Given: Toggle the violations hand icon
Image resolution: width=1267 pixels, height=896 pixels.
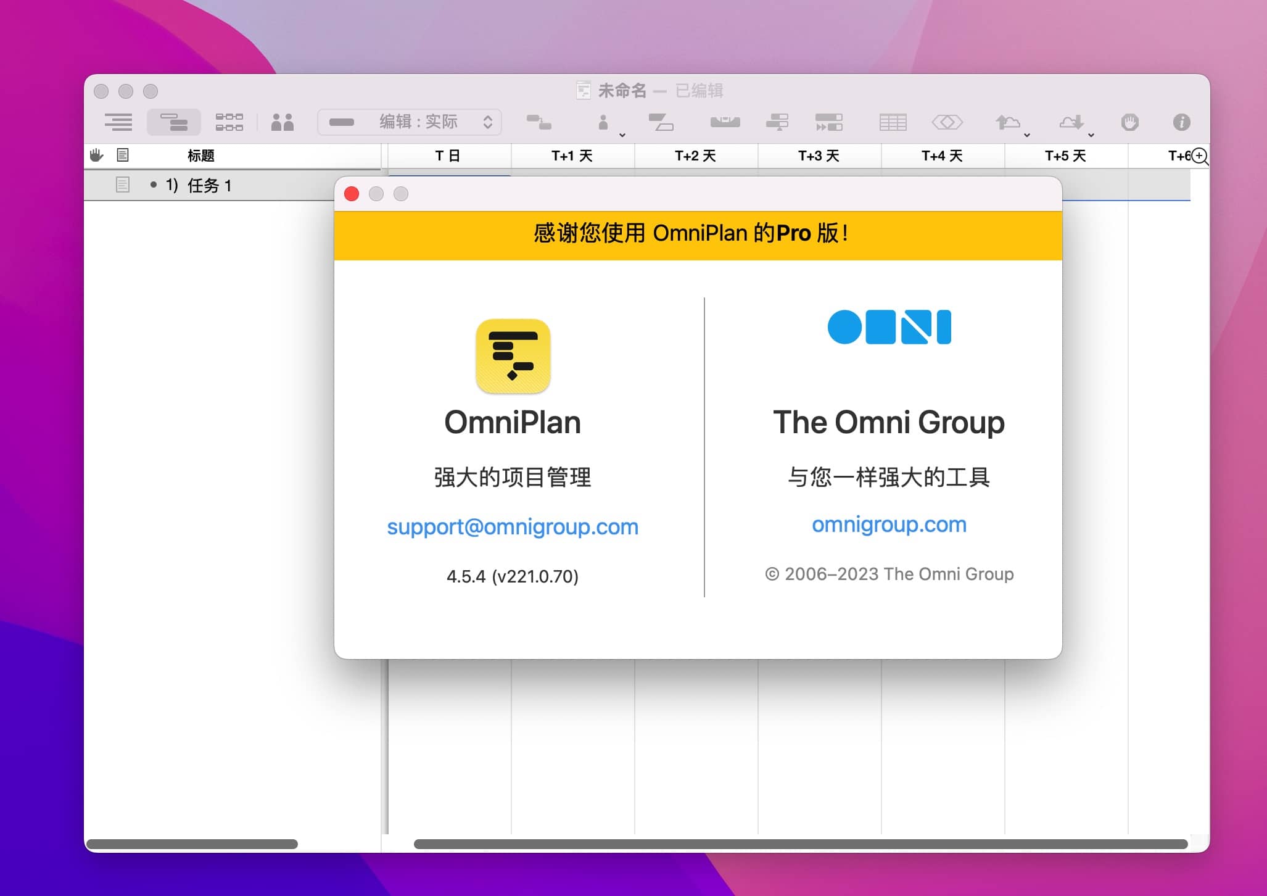Looking at the screenshot, I should coord(1129,122).
